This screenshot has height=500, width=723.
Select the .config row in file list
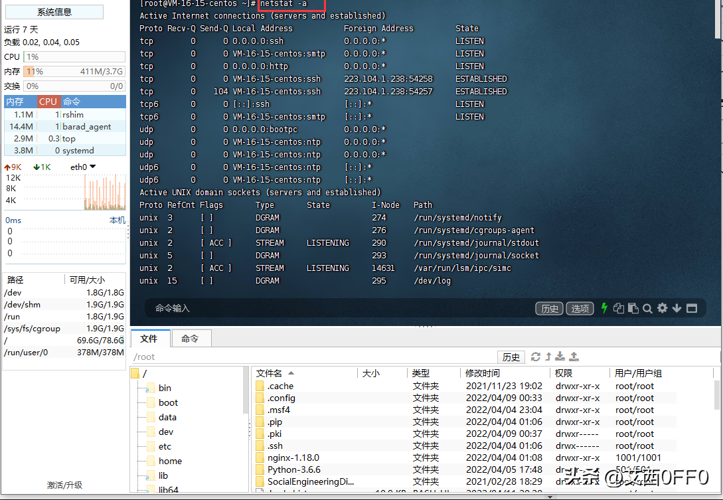point(465,398)
